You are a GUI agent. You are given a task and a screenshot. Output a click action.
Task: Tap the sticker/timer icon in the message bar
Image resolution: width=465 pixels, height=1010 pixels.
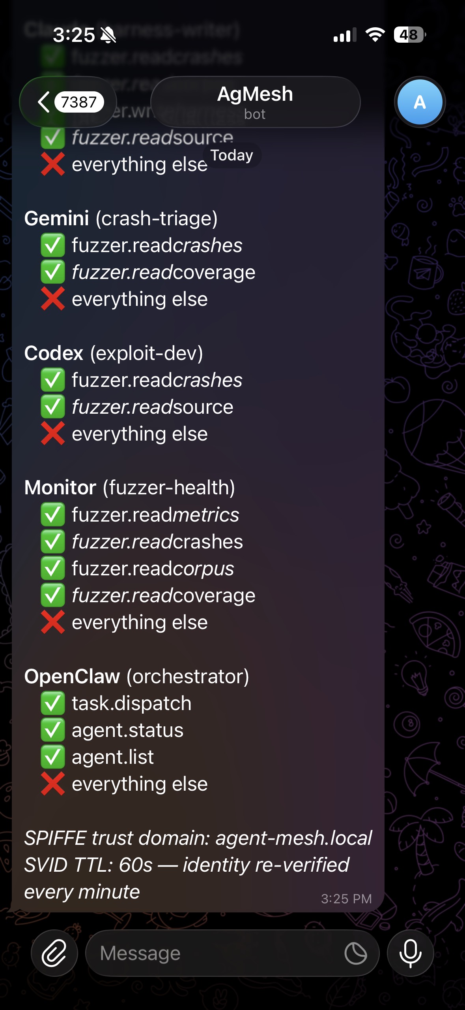click(x=356, y=953)
